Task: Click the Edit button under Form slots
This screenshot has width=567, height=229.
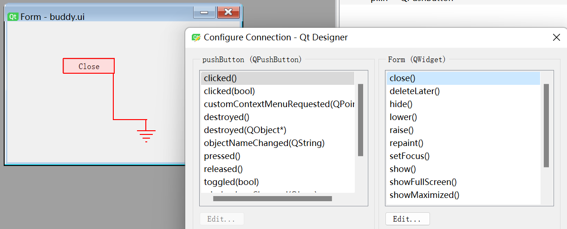Action: click(x=407, y=219)
